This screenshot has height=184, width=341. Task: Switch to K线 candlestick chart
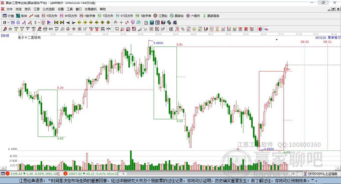coord(34,16)
